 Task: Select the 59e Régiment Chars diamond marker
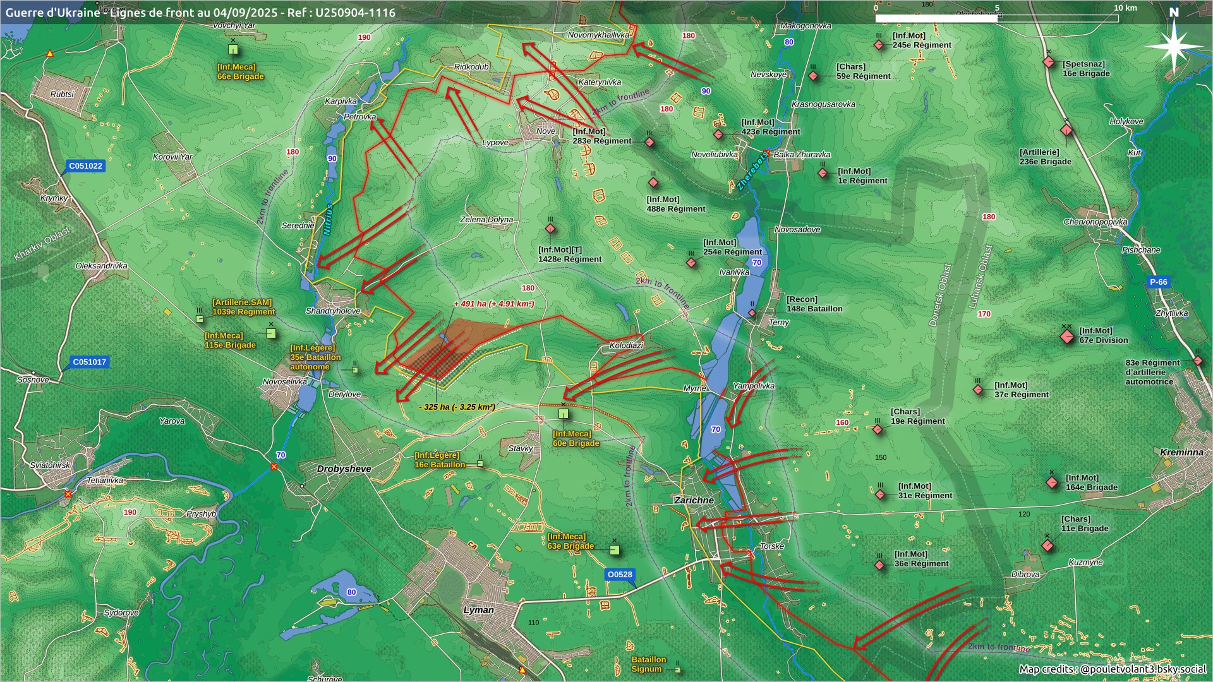[813, 76]
